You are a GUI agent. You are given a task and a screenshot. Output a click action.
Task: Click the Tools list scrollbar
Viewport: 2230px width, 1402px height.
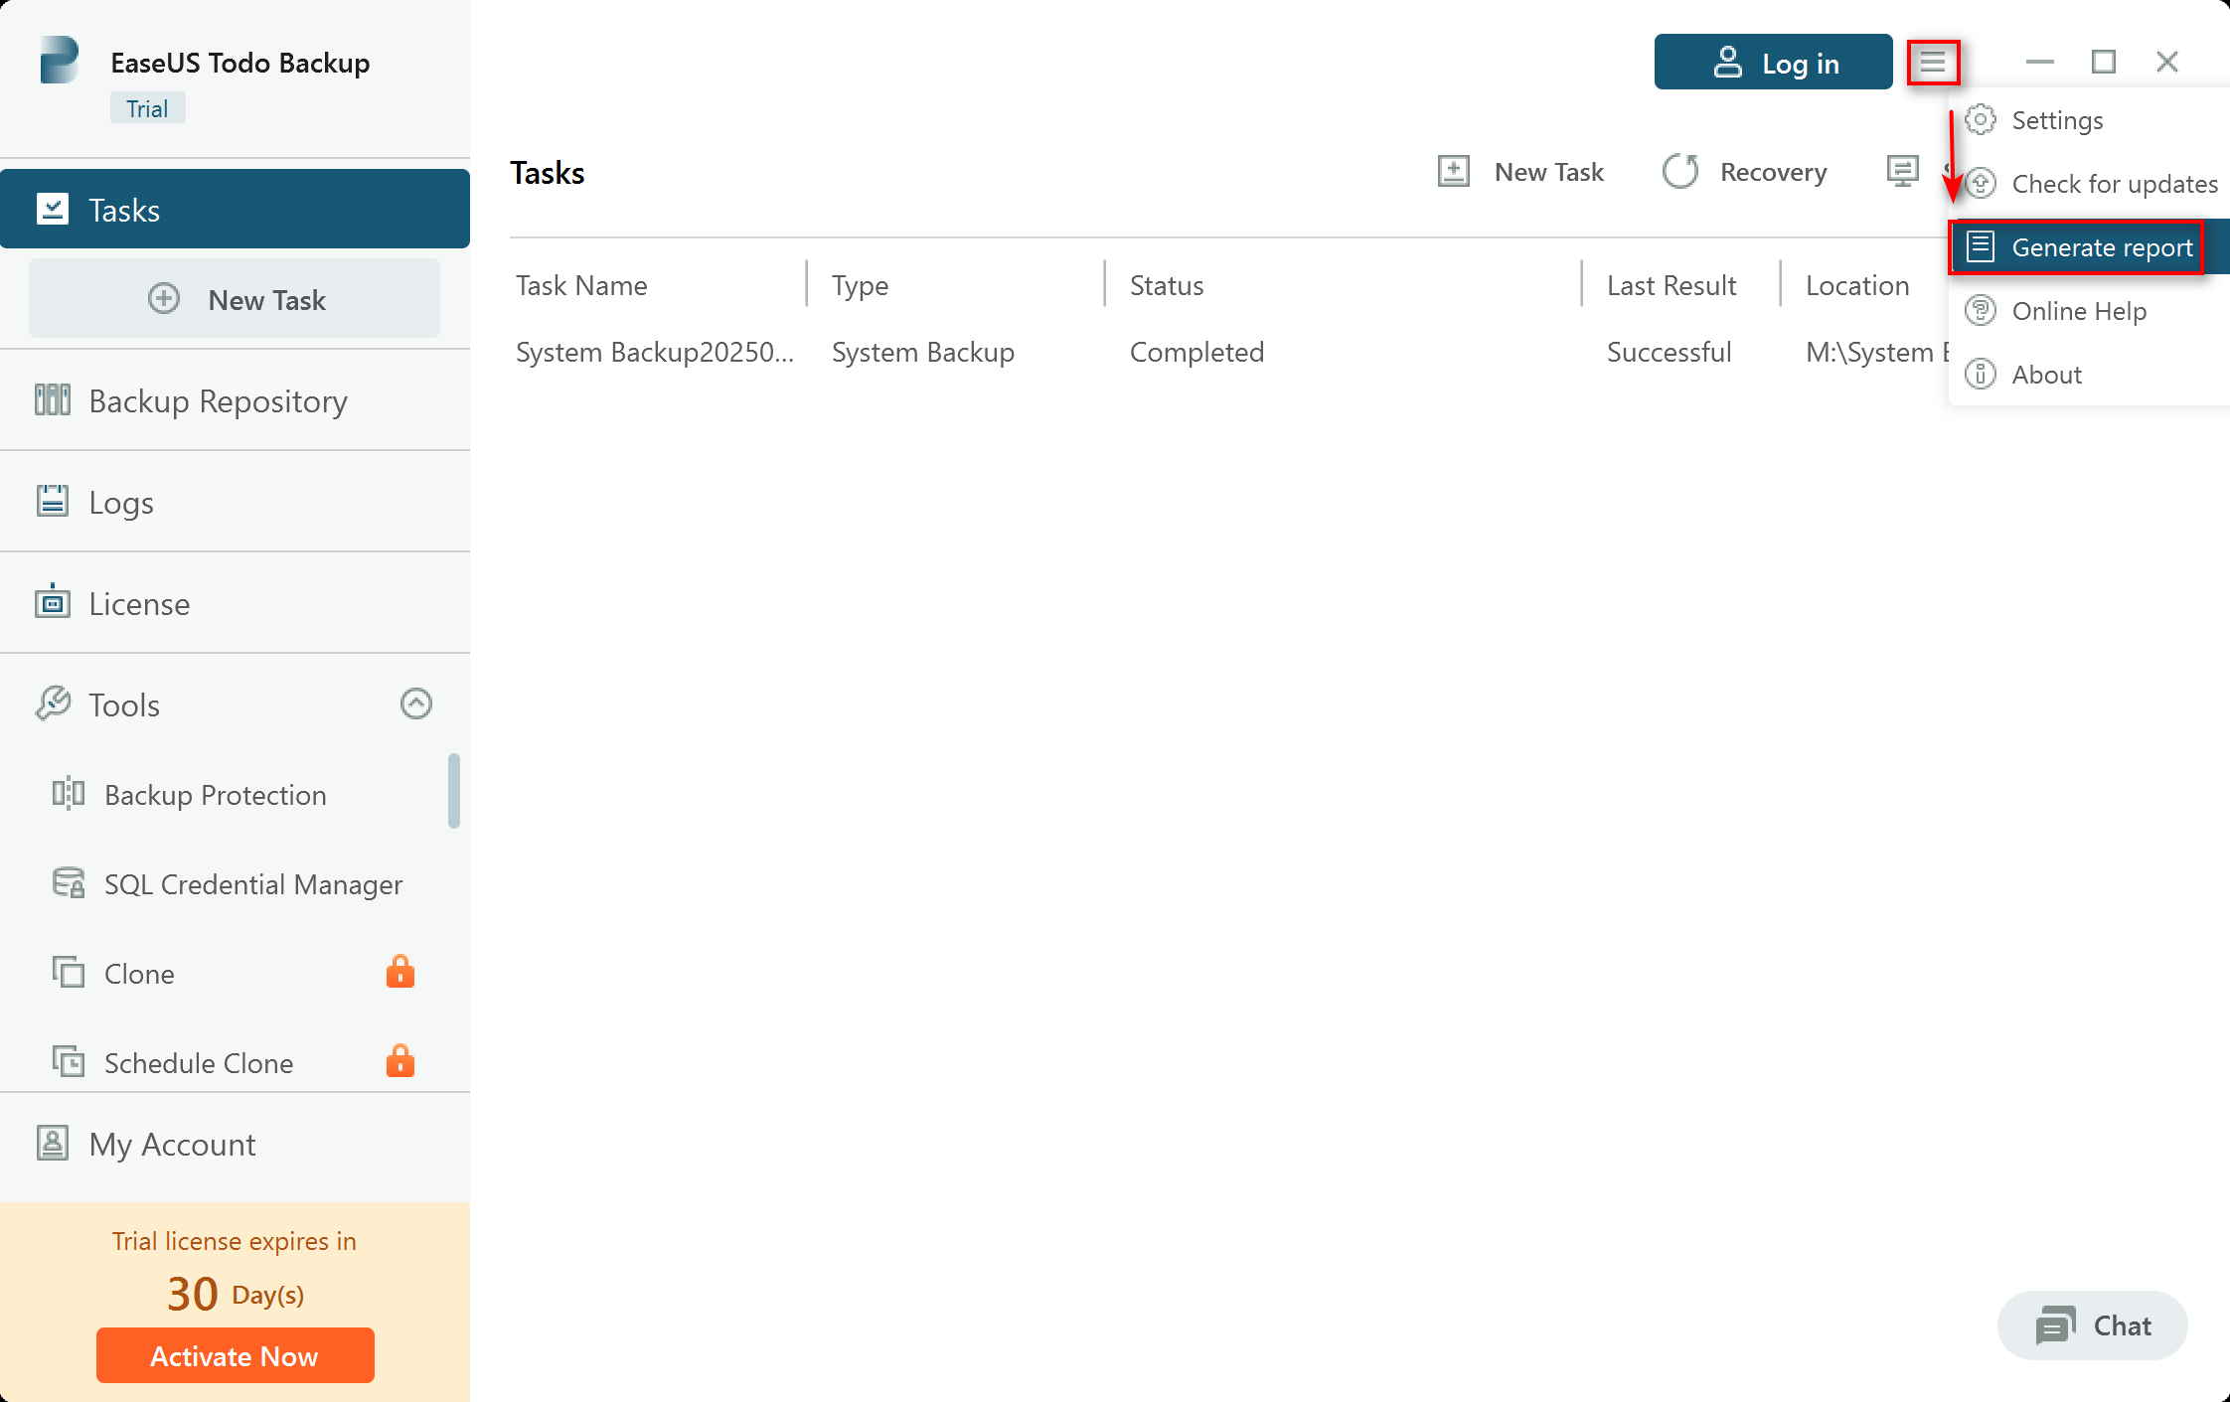[x=454, y=790]
